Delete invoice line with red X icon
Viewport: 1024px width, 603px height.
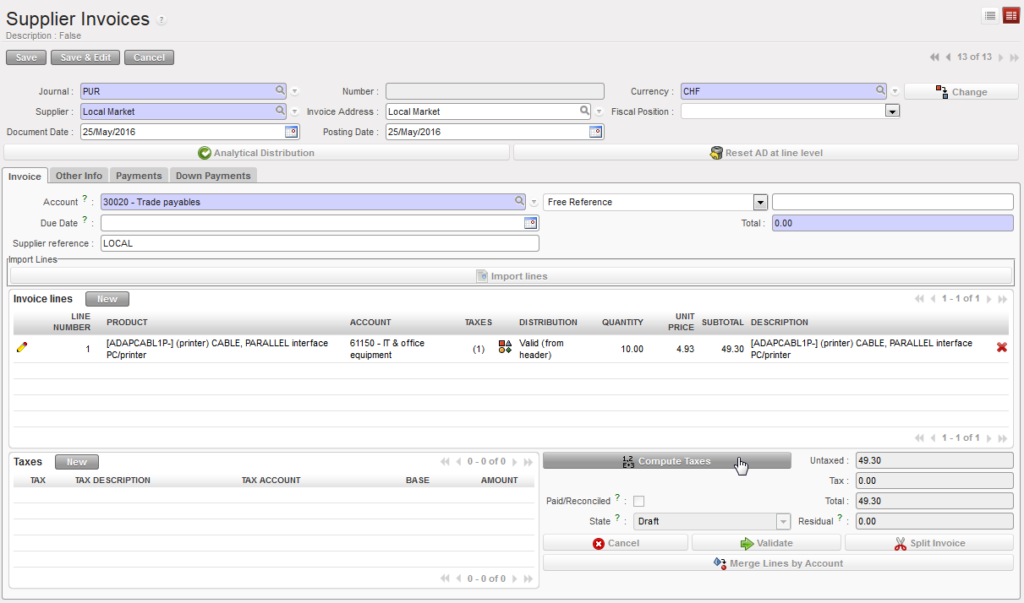tap(1002, 347)
